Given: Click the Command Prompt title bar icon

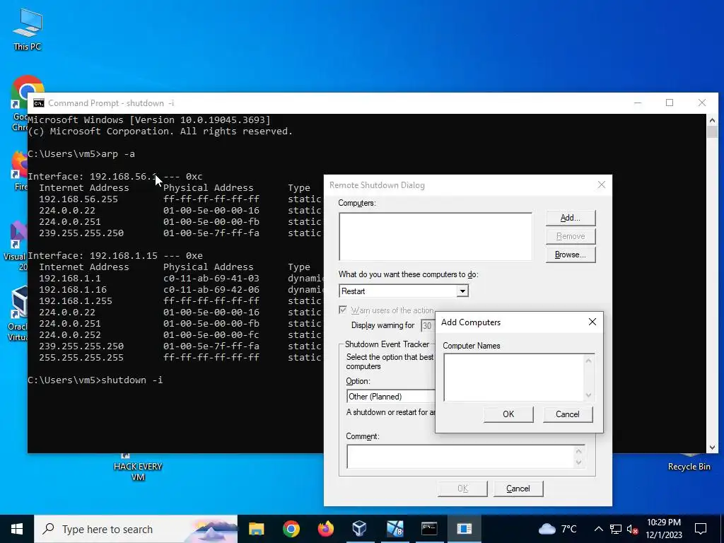Looking at the screenshot, I should pyautogui.click(x=39, y=103).
